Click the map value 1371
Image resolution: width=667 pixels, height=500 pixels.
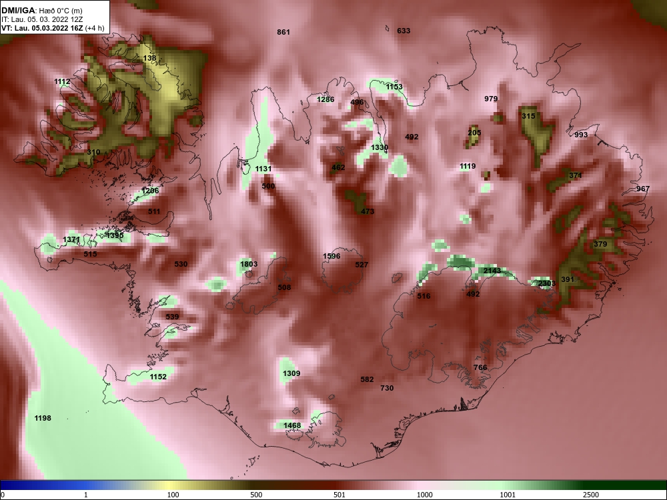pos(71,240)
